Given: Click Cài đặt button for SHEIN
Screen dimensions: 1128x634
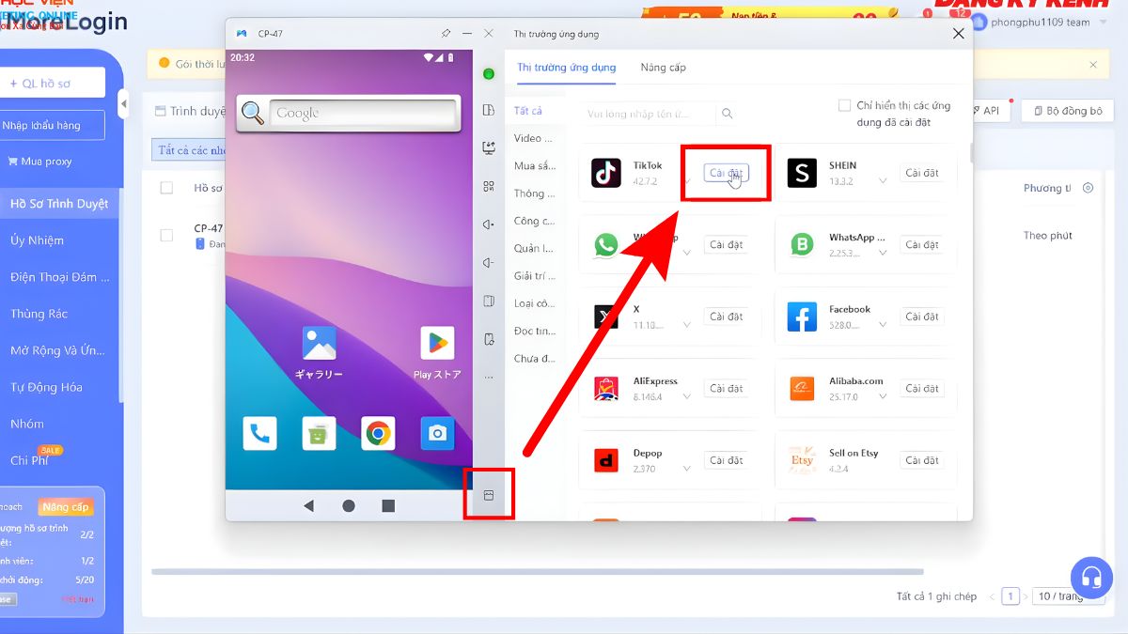Looking at the screenshot, I should click(921, 173).
